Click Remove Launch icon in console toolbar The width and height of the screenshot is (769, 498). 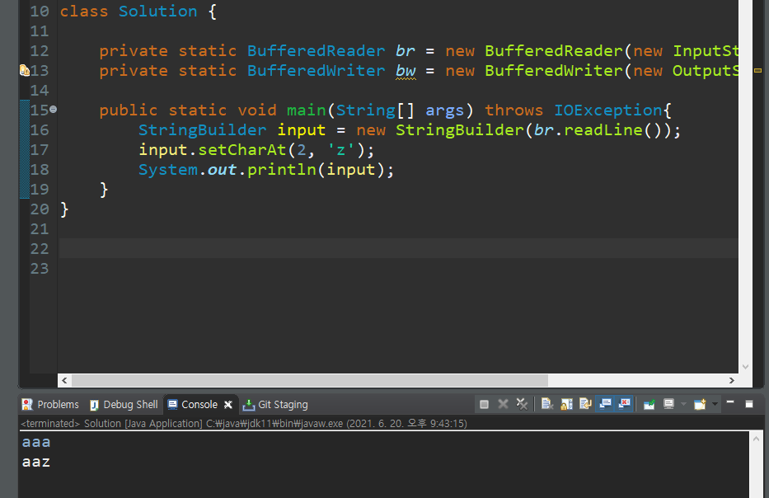coord(503,404)
